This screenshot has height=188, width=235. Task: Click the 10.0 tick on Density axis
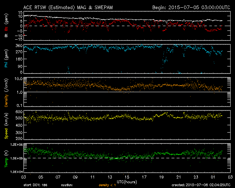[18, 79]
